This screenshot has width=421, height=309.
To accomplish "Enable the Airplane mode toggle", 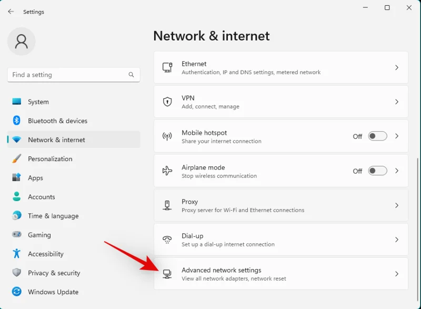I will pos(377,171).
